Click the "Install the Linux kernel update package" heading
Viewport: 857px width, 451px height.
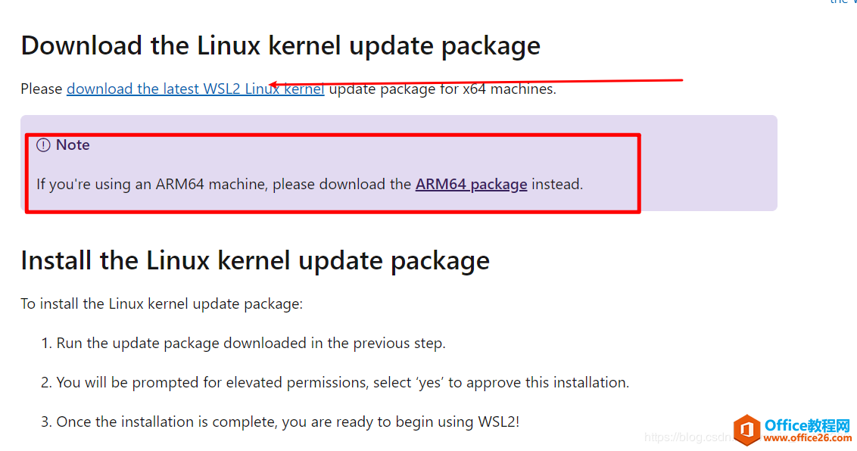click(x=255, y=260)
